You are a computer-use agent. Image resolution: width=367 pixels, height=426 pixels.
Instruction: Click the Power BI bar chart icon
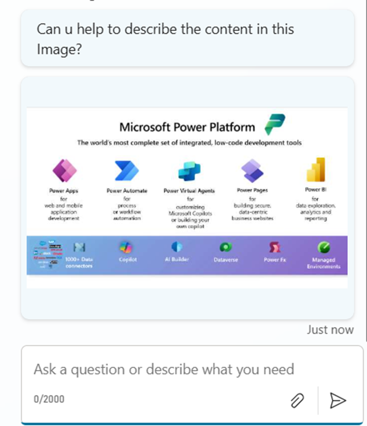[315, 169]
